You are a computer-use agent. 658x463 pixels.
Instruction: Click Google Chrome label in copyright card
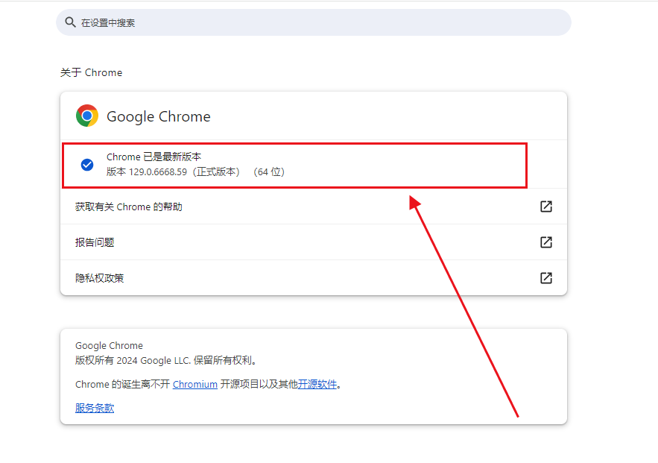(109, 346)
